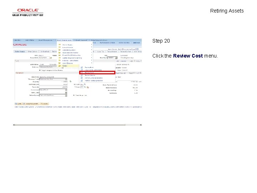Click the Trans Date input field
This screenshot has height=193, width=257.
[44, 58]
